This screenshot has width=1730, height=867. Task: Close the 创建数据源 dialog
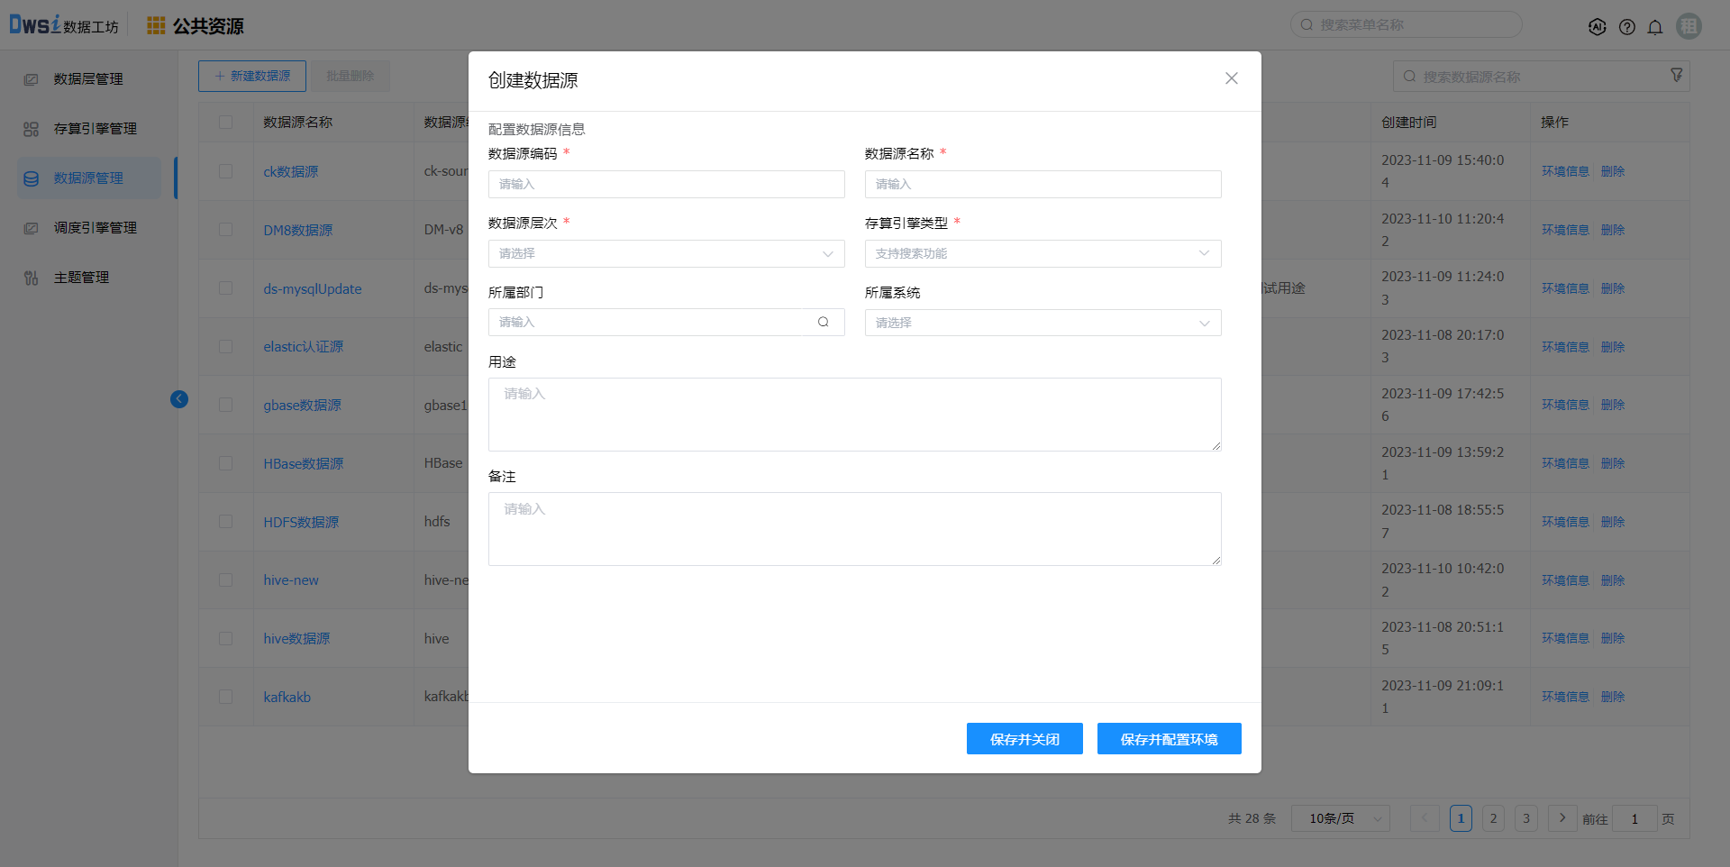coord(1231,78)
